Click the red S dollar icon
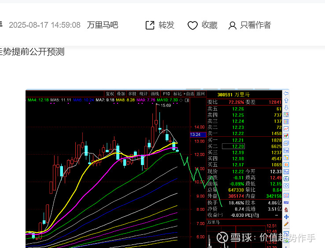 tap(286, 210)
